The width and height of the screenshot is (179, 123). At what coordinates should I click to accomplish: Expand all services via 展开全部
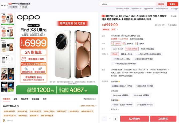pyautogui.click(x=115, y=109)
